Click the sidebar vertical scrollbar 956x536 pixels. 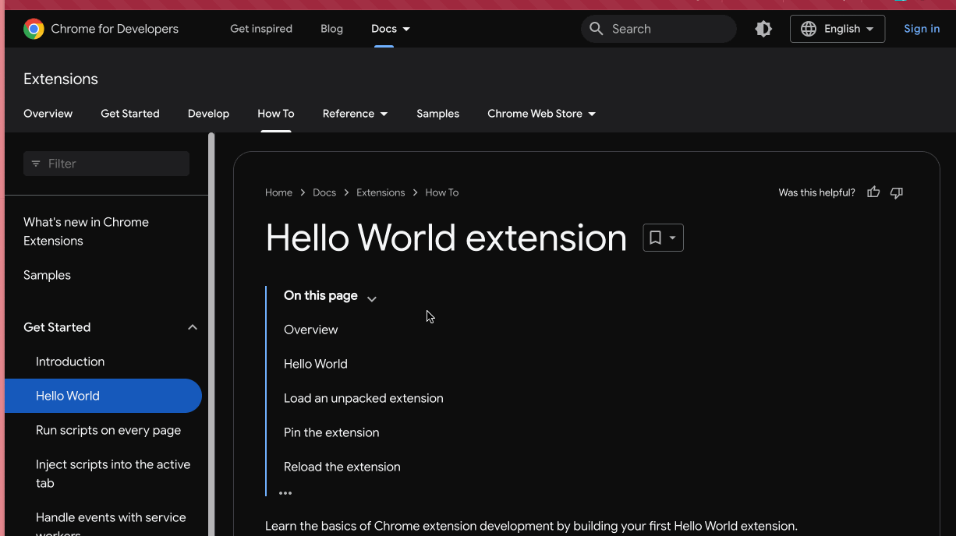(211, 312)
